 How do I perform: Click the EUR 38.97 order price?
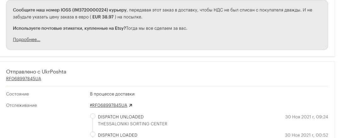(x=103, y=17)
